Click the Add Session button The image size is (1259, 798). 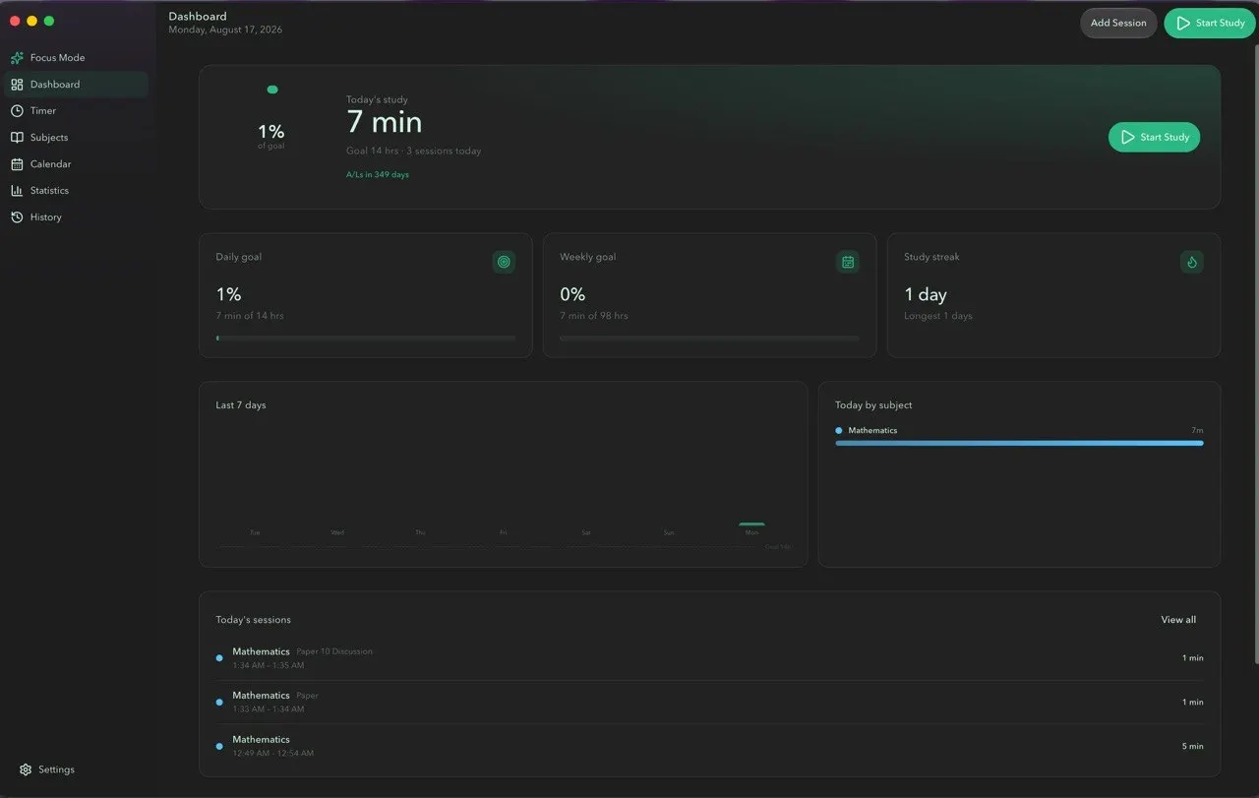(1118, 23)
